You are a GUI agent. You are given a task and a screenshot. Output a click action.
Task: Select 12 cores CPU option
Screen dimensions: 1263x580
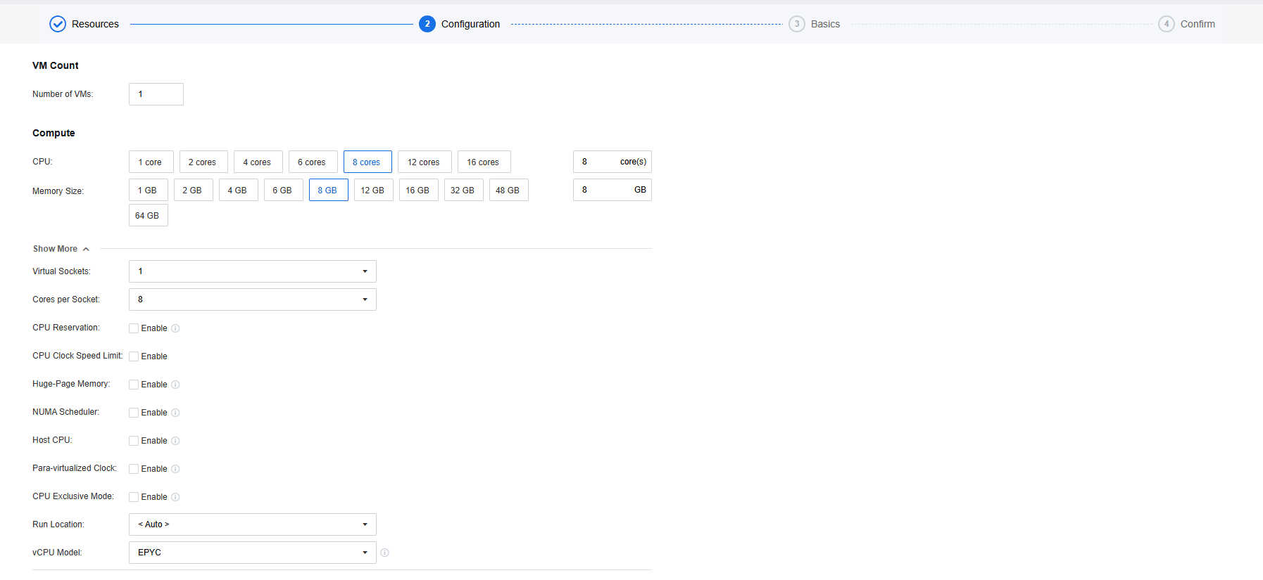(425, 162)
